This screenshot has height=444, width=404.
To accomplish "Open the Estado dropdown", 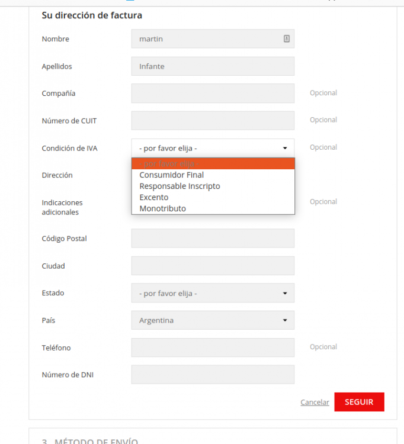I will [213, 293].
